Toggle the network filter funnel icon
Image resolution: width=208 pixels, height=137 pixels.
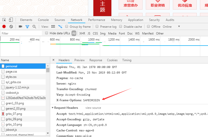(x=27, y=26)
